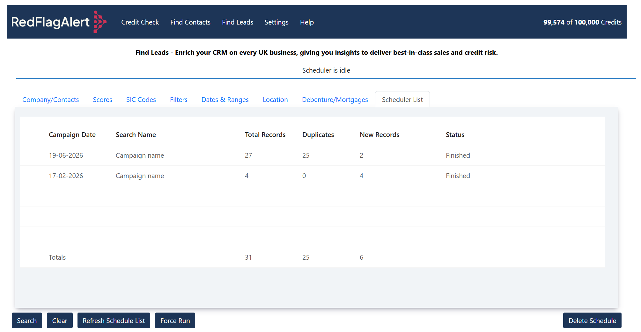The width and height of the screenshot is (641, 332).
Task: Switch to the Debenture/Mortgages tab
Action: click(335, 100)
